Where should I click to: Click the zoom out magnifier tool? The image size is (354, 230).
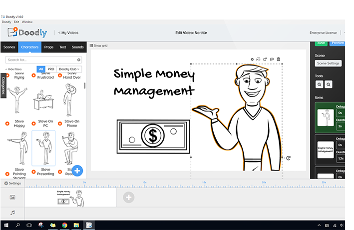pos(329,85)
